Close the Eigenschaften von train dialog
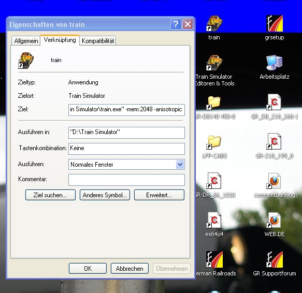Viewport: 302px width, 293px height. 188,24
